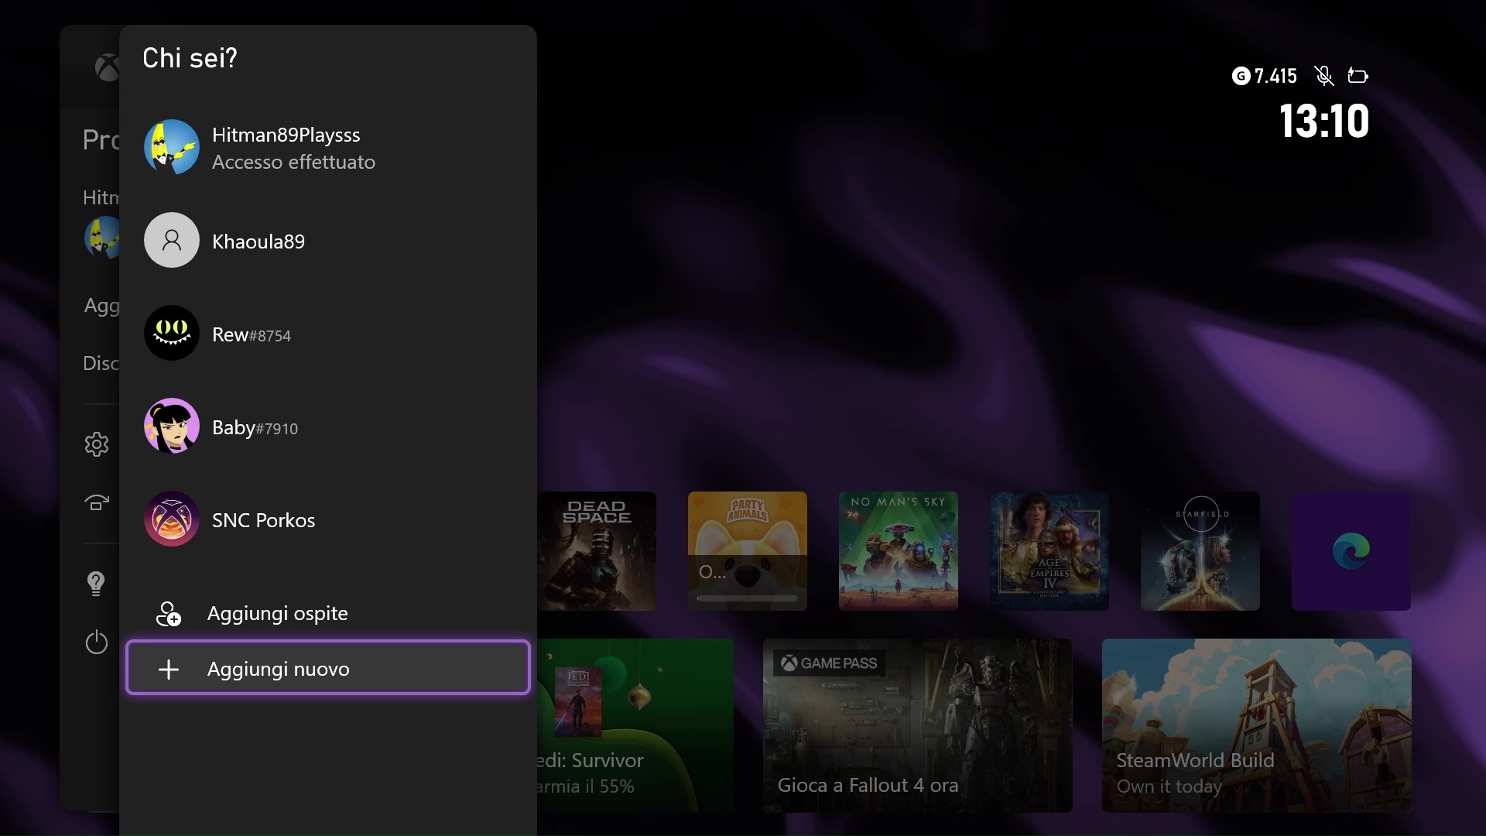Open settings gear in the guide sidebar
Image resolution: width=1486 pixels, height=836 pixels.
pyautogui.click(x=97, y=444)
